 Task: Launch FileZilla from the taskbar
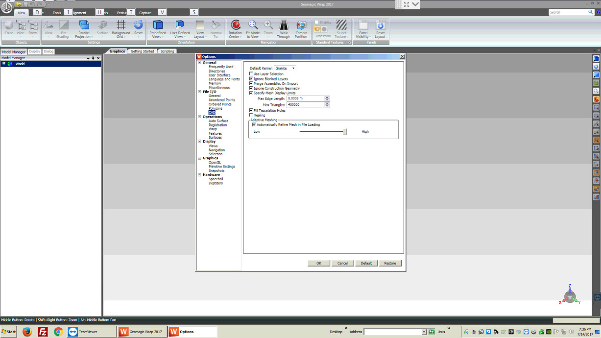coord(43,332)
